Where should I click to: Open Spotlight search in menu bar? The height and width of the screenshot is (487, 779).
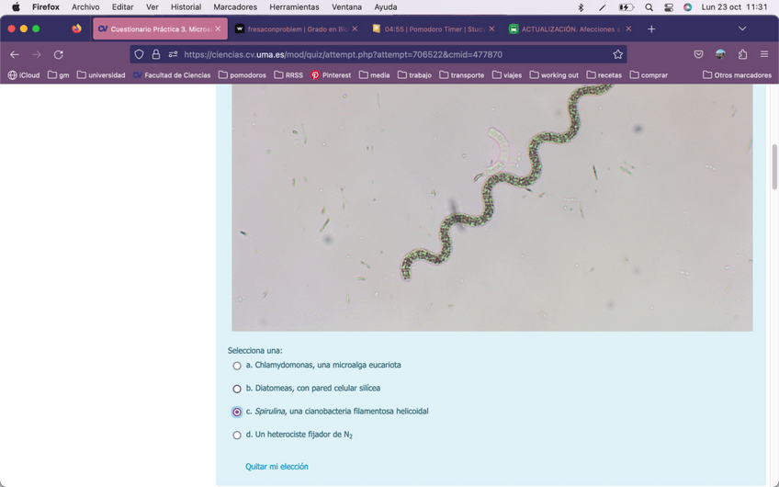(x=649, y=7)
